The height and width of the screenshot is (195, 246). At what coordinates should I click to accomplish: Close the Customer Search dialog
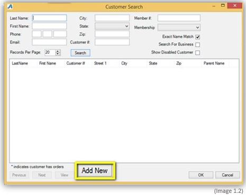(235, 6)
